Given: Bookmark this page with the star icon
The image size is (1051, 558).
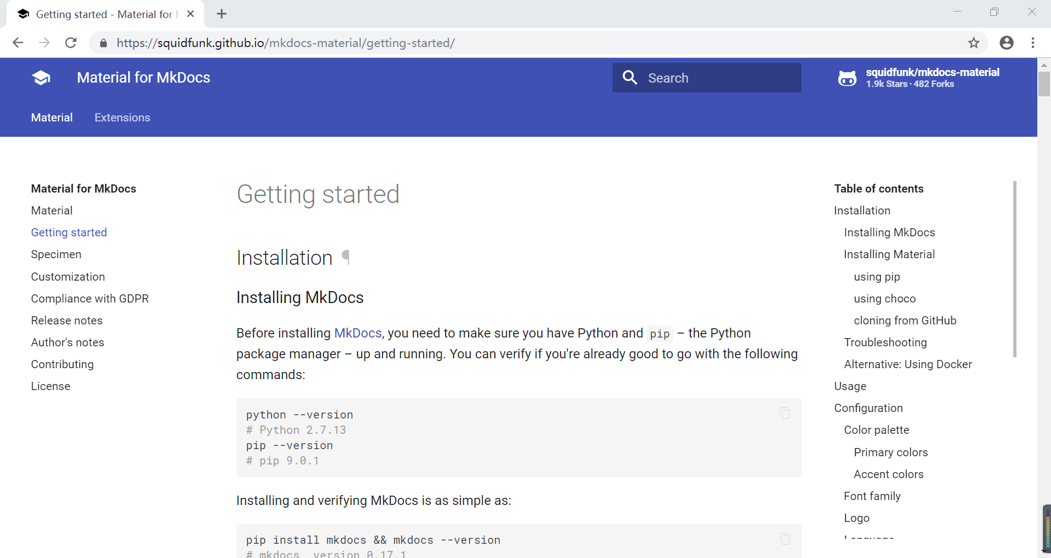Looking at the screenshot, I should [974, 43].
